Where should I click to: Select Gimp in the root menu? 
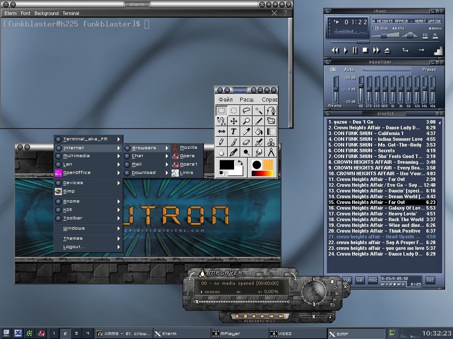88,191
